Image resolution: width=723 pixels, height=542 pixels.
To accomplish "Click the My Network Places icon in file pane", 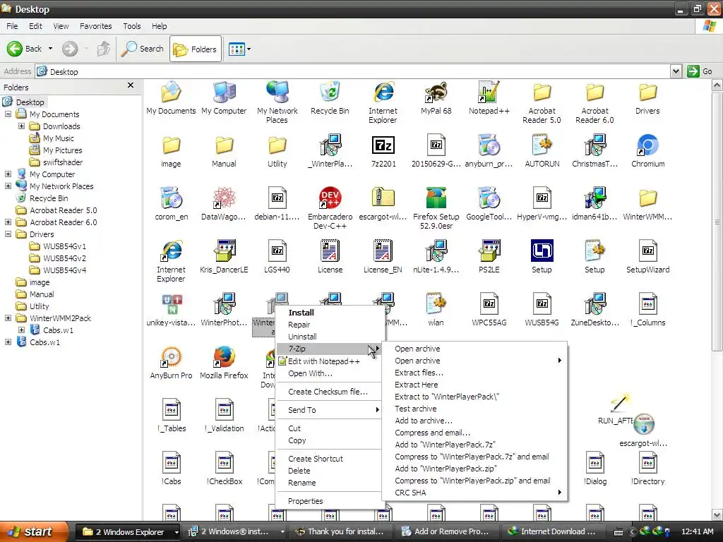I will coord(277,93).
